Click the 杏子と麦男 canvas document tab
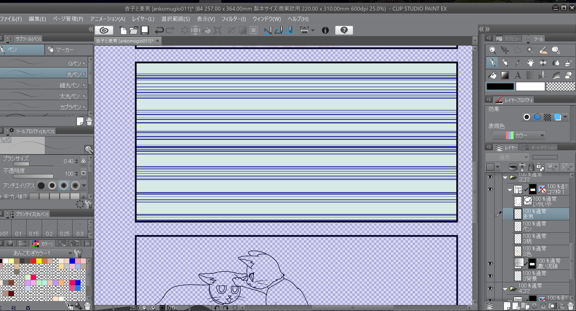This screenshot has height=311, width=576. 127,41
